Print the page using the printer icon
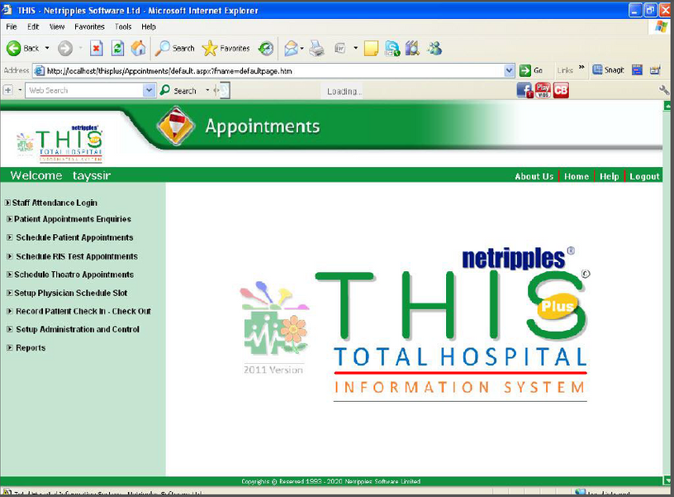Viewport: 674px width, 497px height. tap(317, 48)
